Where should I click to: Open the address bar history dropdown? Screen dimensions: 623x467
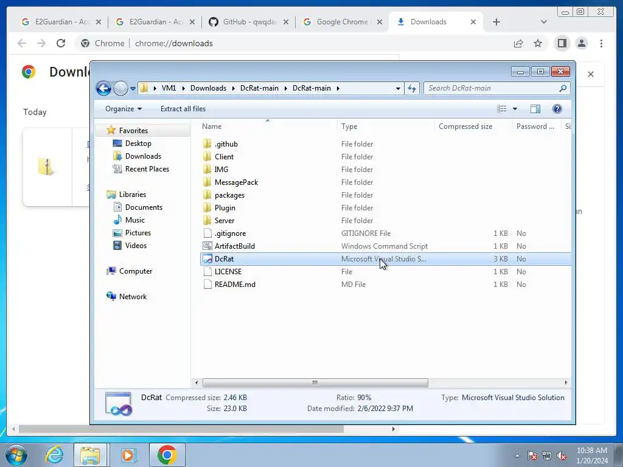(x=398, y=89)
